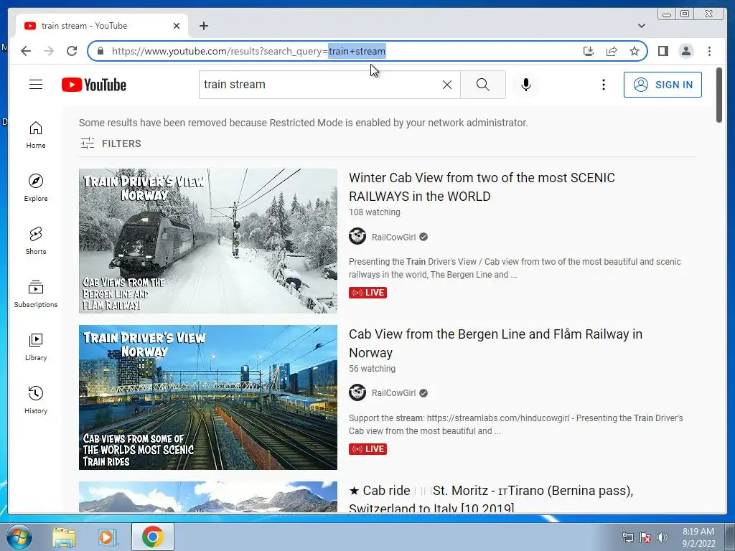Viewport: 735px width, 551px height.
Task: Open RailCowGirl channel name, 108 watching video
Action: [x=394, y=237]
